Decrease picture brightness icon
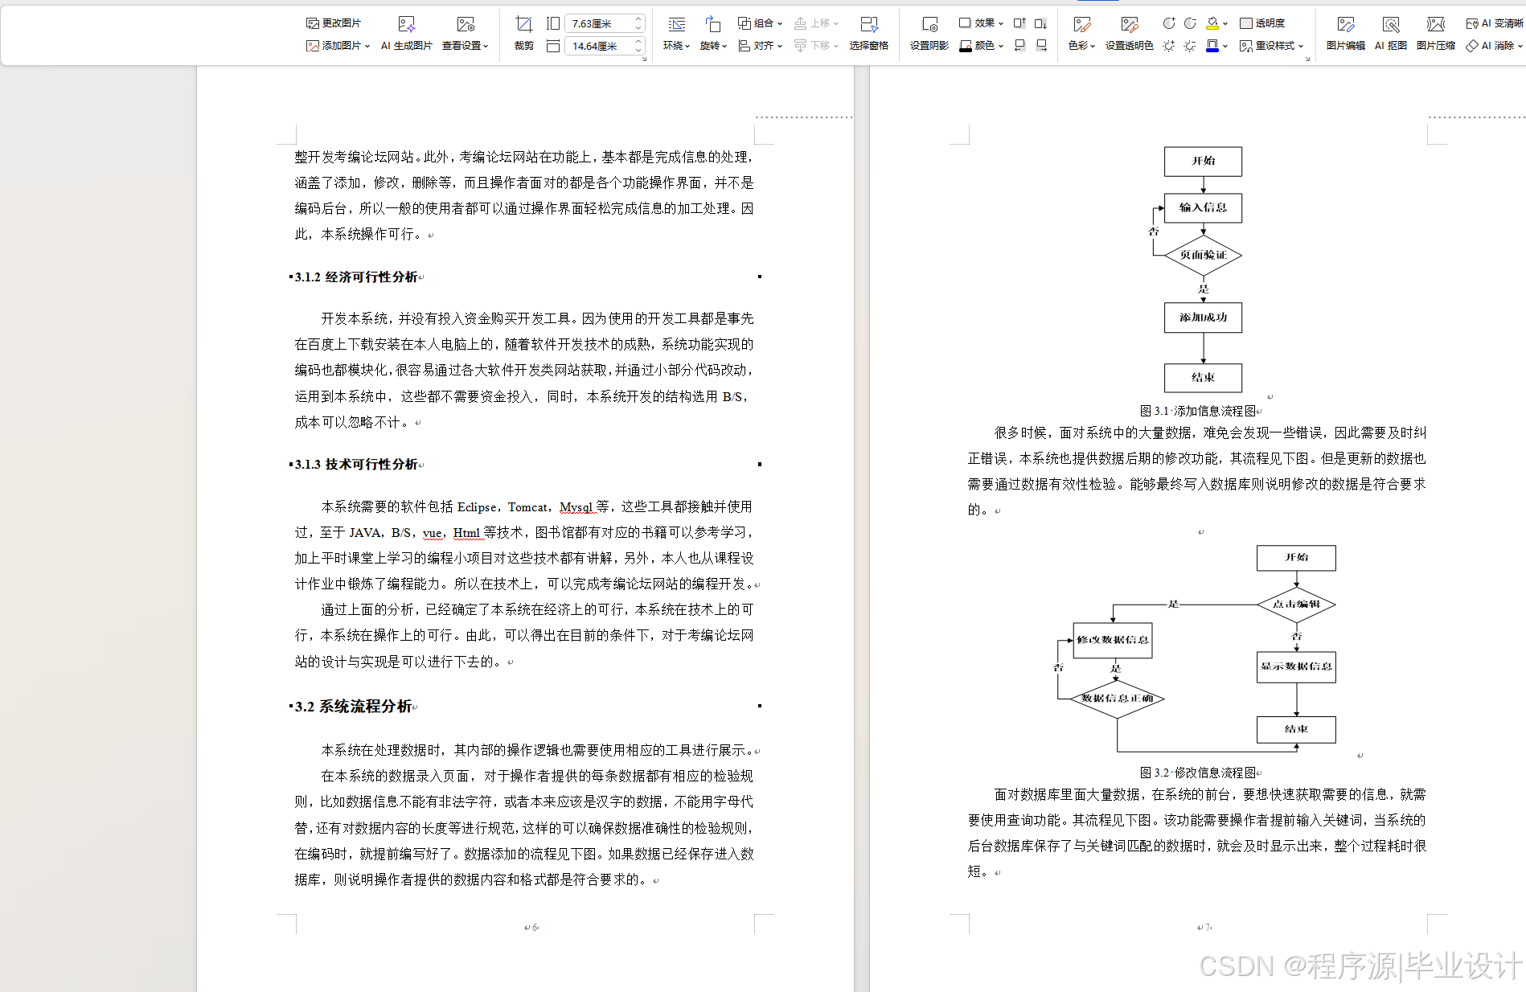This screenshot has height=992, width=1526. 1190,46
